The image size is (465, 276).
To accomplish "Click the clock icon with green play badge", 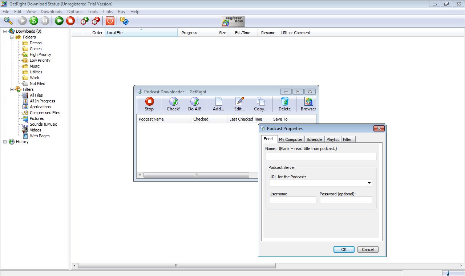I will pos(85,21).
